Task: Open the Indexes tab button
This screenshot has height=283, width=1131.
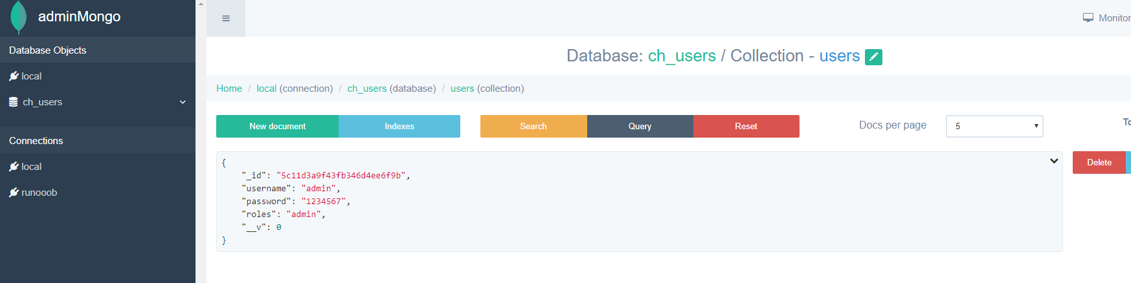Action: tap(399, 126)
